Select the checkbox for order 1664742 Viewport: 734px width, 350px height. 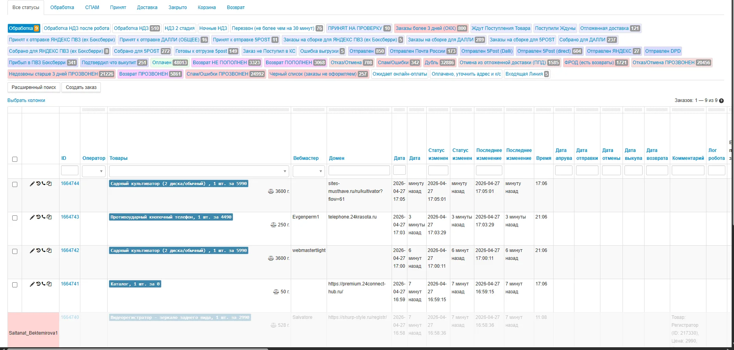(15, 252)
